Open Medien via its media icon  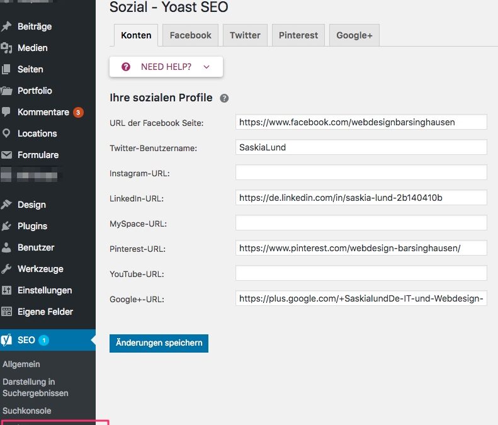(7, 48)
